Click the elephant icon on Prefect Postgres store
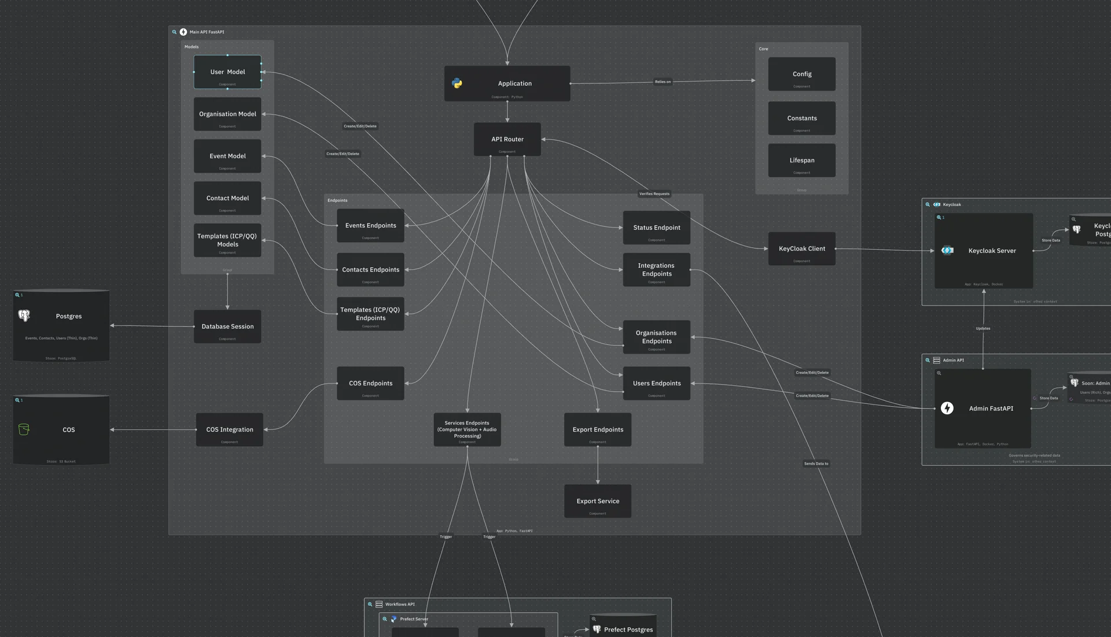 pyautogui.click(x=597, y=629)
